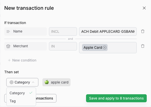151x107 pixels.
Task: Close the New transaction rule dialog
Action: tap(144, 8)
